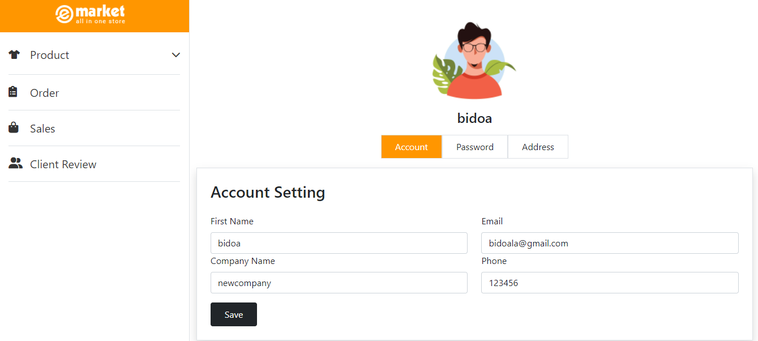This screenshot has height=341, width=758.
Task: Navigate to Client Review
Action: coord(63,164)
